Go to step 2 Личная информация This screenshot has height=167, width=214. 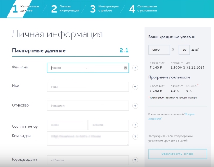(x=65, y=9)
